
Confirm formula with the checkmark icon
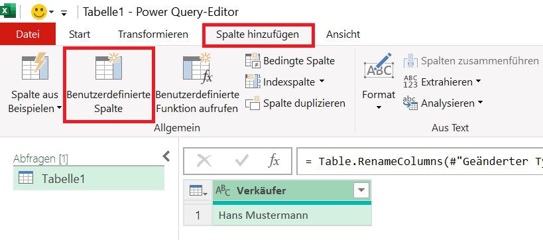(x=241, y=160)
